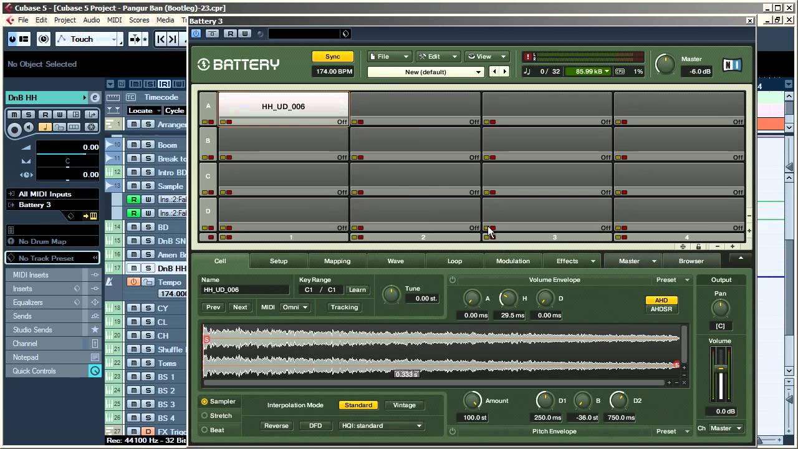This screenshot has height=449, width=798.
Task: Click the plugin bypass icon in Battery 3 header
Action: point(213,34)
